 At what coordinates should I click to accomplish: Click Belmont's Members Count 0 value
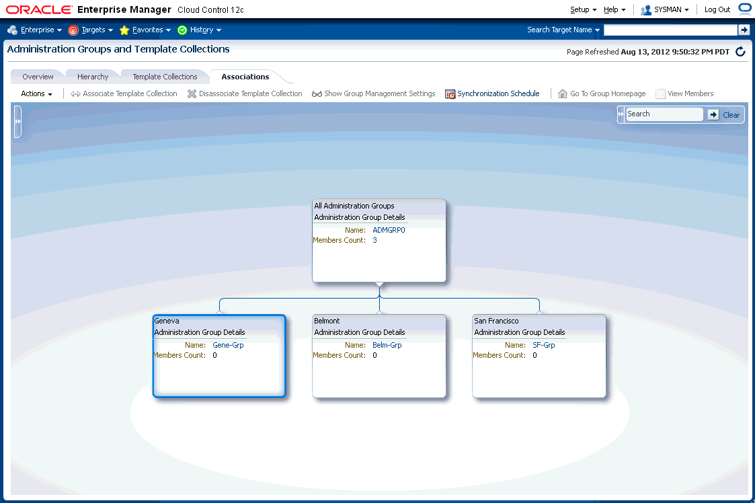(x=374, y=356)
